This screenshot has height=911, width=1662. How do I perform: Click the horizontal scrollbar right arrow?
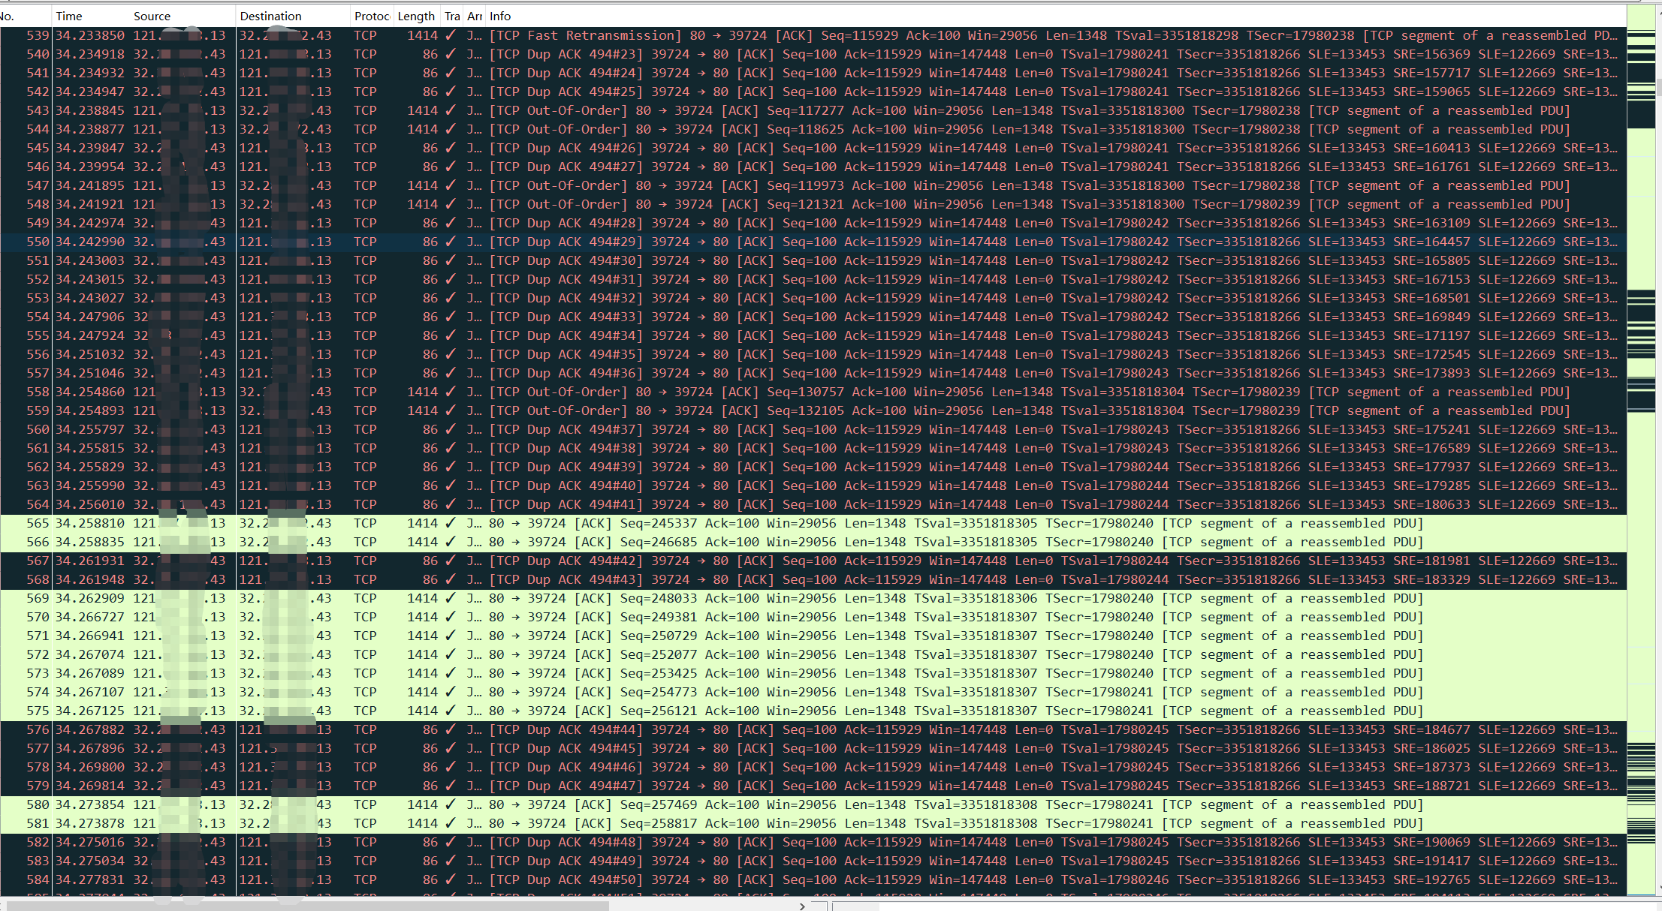(802, 906)
